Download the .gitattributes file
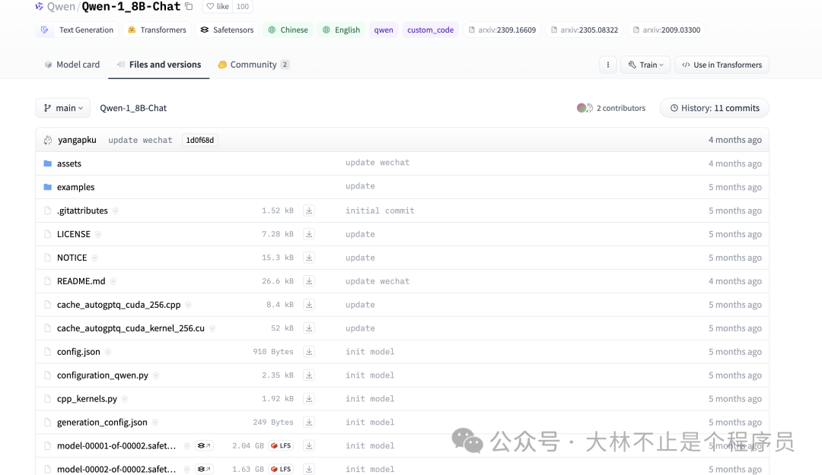822x475 pixels. click(309, 211)
